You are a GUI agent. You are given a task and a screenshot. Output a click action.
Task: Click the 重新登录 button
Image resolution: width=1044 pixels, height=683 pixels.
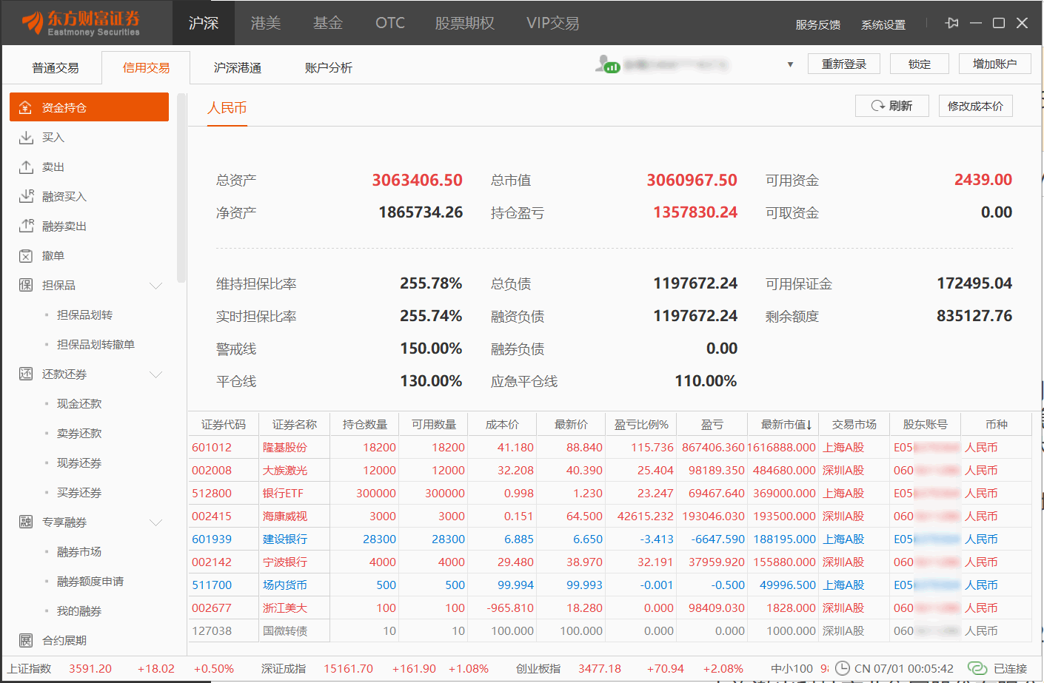[844, 64]
